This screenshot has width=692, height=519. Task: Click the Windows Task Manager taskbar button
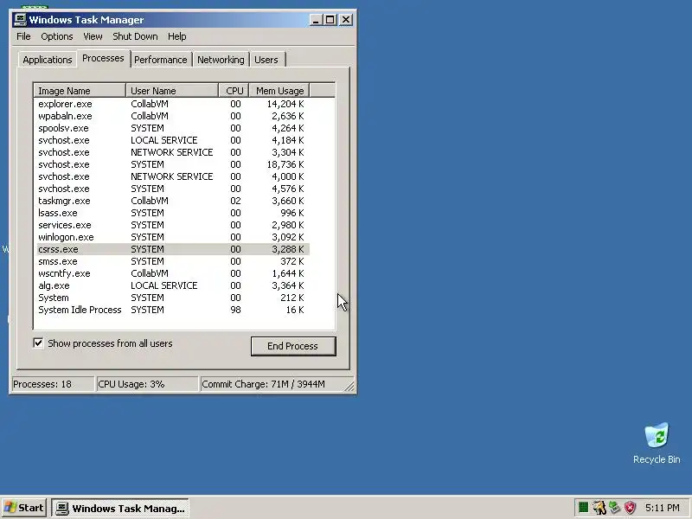pyautogui.click(x=120, y=508)
